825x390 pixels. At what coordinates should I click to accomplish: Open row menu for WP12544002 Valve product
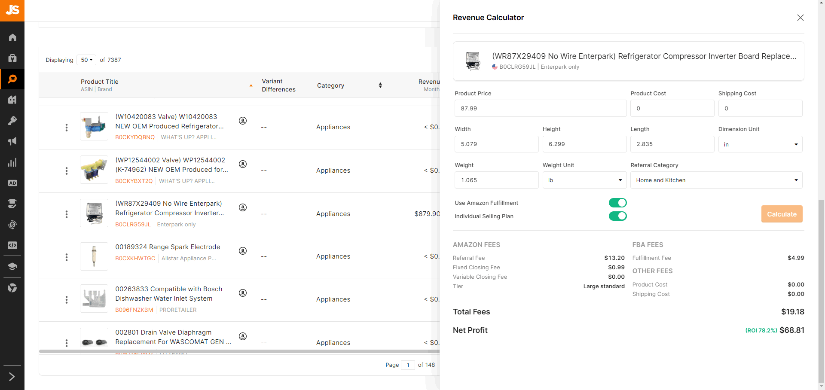tap(66, 171)
